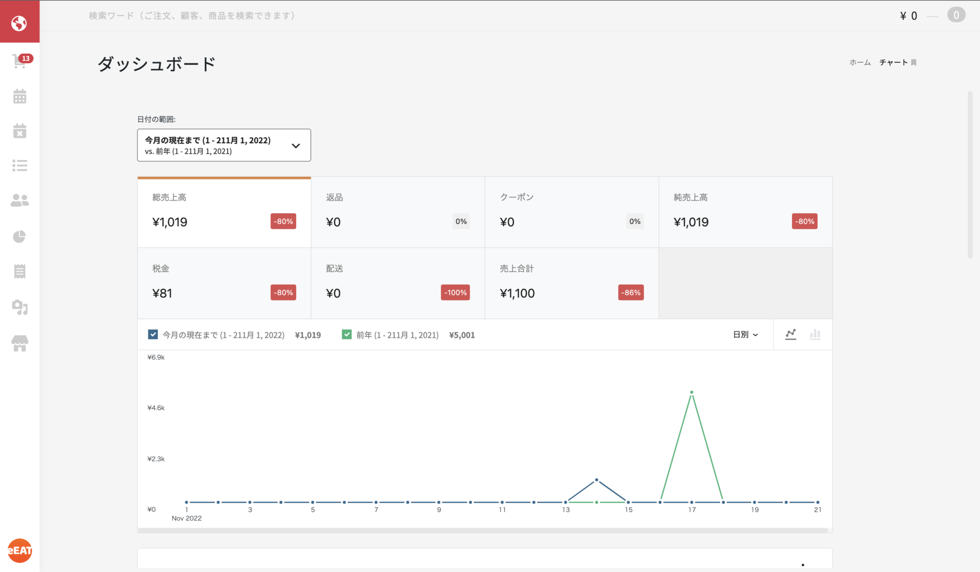Open the date range dropdown
Viewport: 980px width, 572px height.
click(x=224, y=145)
